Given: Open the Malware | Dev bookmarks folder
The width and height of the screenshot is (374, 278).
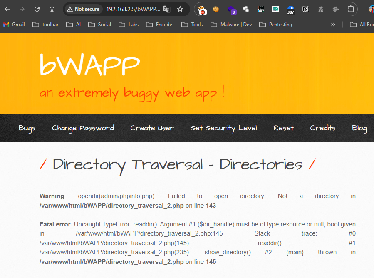Looking at the screenshot, I should [x=231, y=25].
